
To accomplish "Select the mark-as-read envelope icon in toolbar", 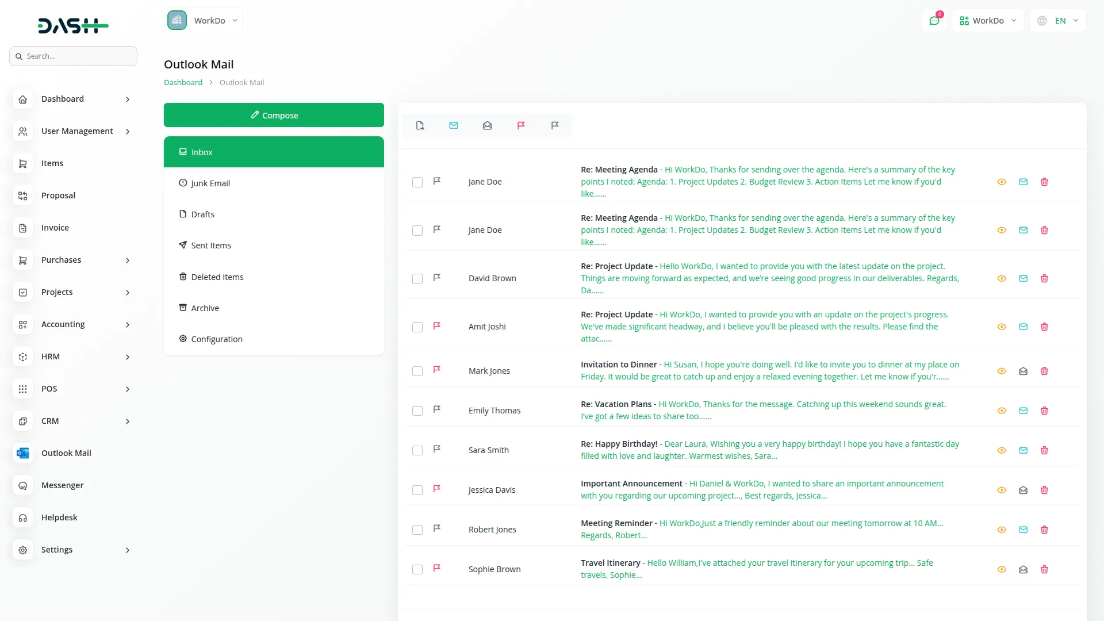I will pyautogui.click(x=454, y=125).
